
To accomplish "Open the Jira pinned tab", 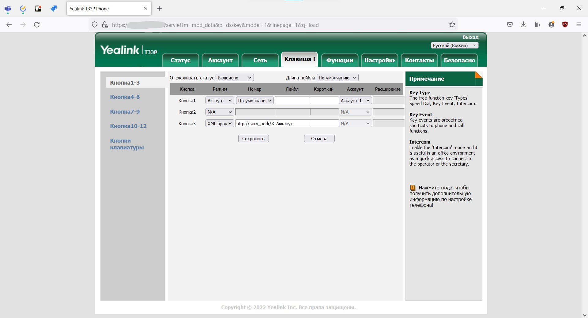I will (x=54, y=9).
